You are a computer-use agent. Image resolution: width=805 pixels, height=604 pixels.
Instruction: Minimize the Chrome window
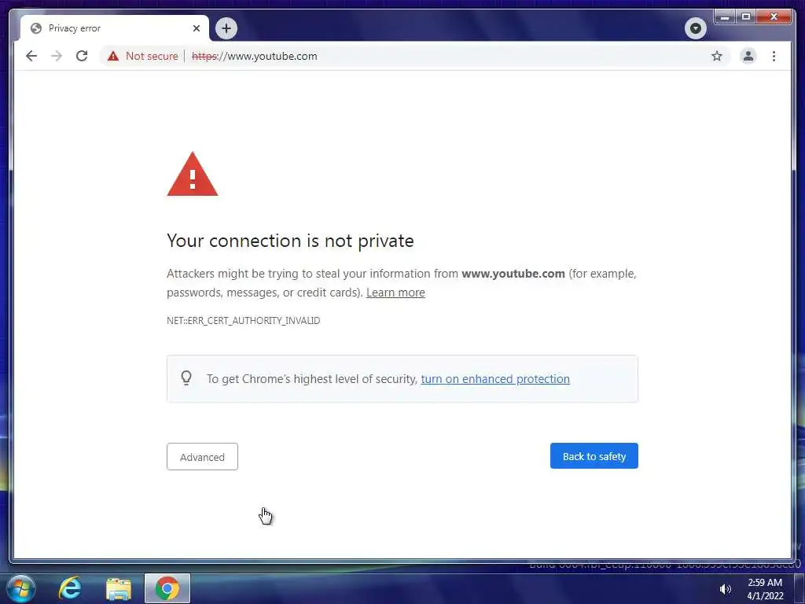725,17
